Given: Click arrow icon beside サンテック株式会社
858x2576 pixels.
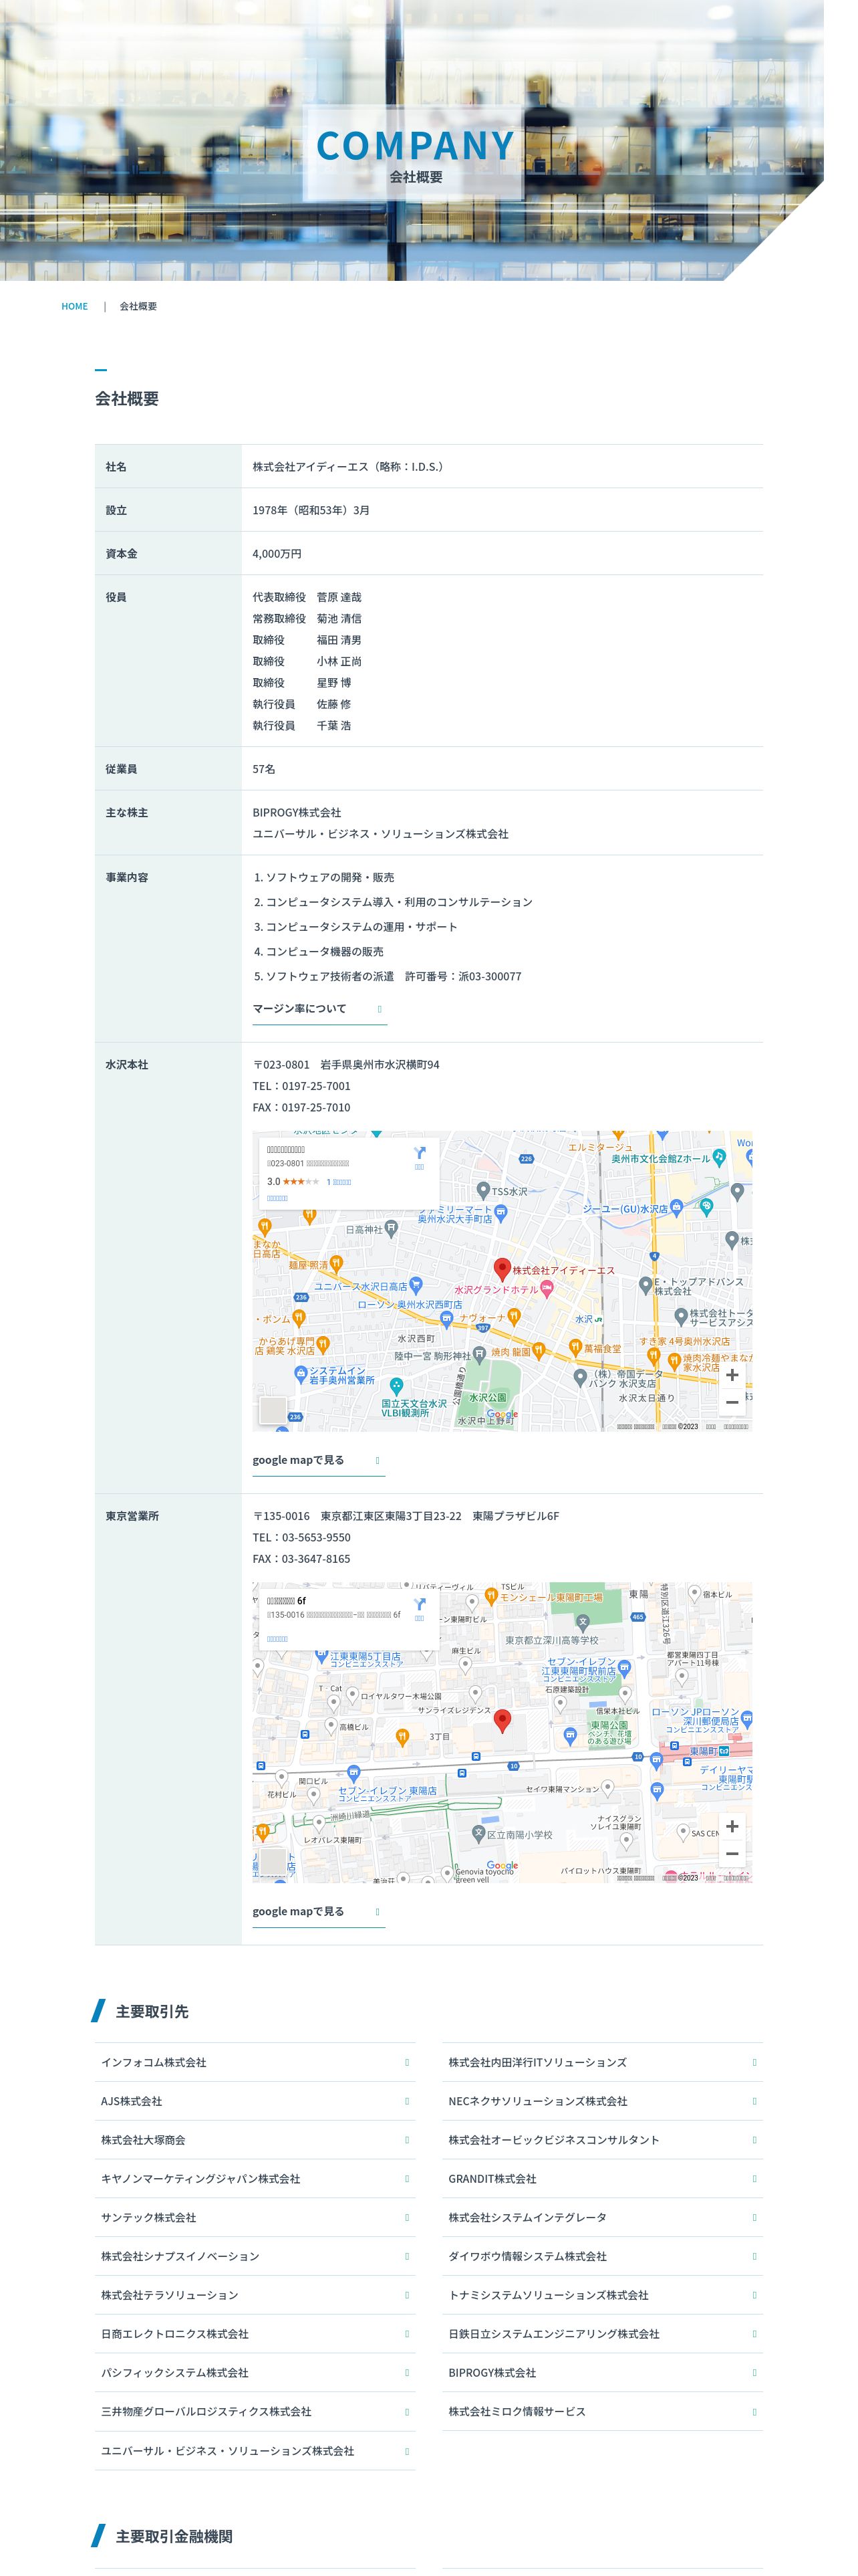Looking at the screenshot, I should point(406,2218).
